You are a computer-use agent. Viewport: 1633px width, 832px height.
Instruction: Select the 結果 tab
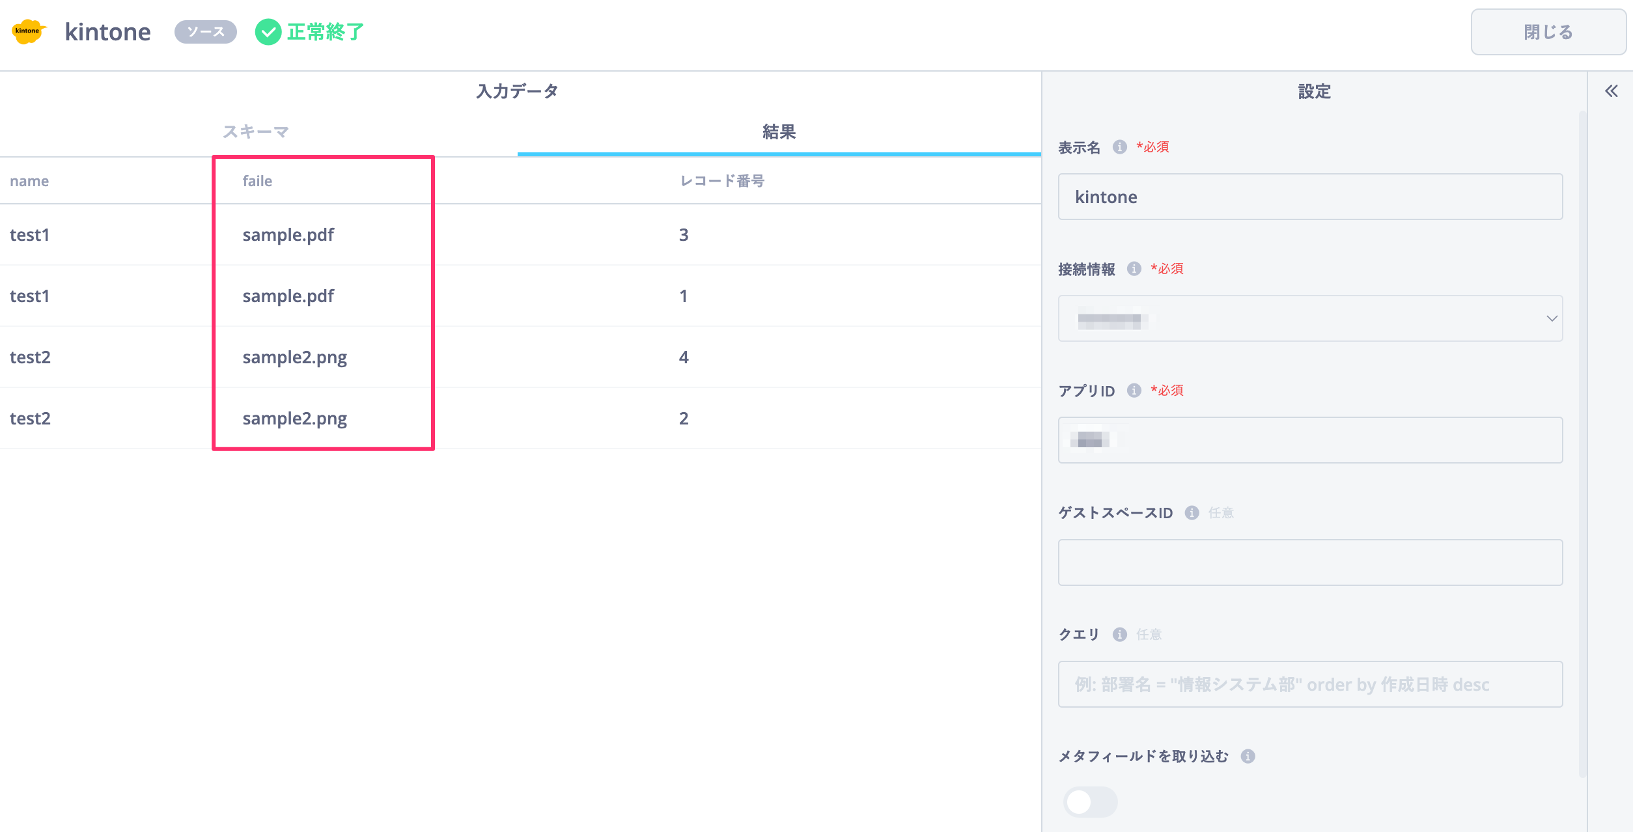tap(779, 132)
